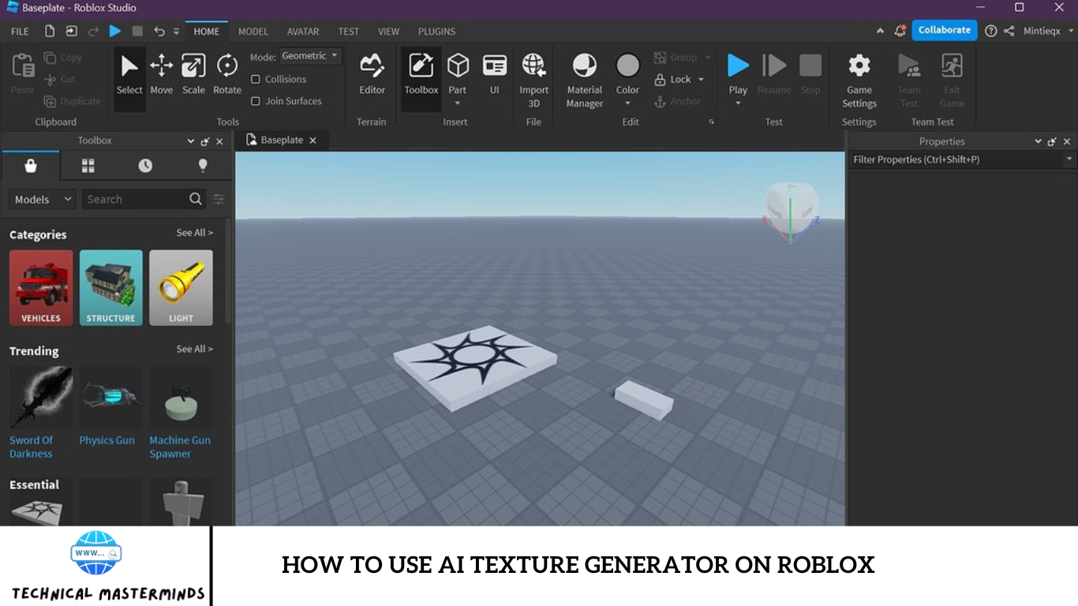Click See All for Trending
The image size is (1078, 606).
point(194,349)
